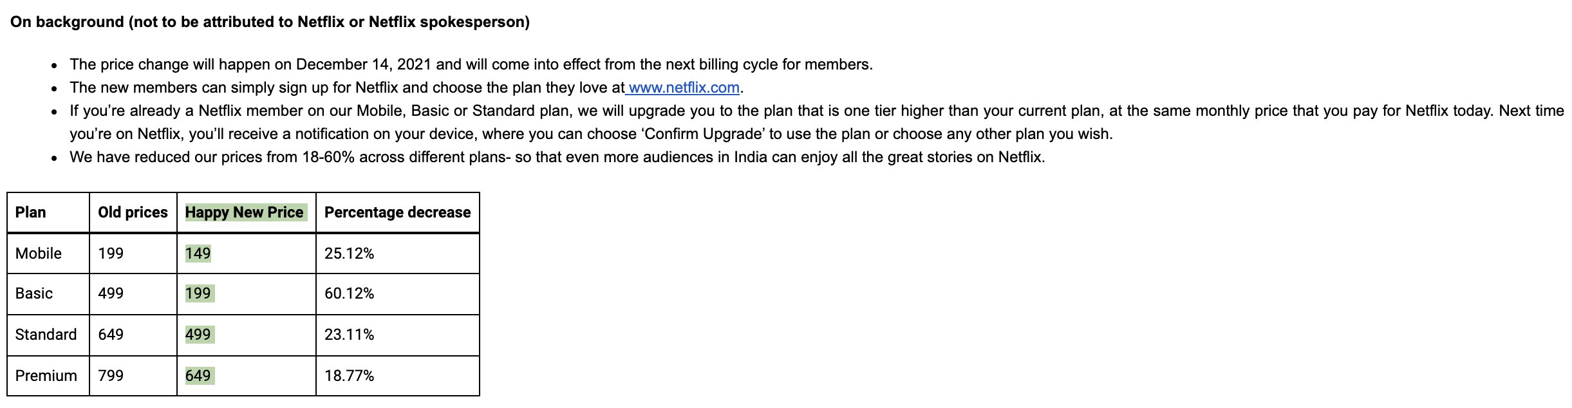Click the 'On background' heading text

pos(270,22)
